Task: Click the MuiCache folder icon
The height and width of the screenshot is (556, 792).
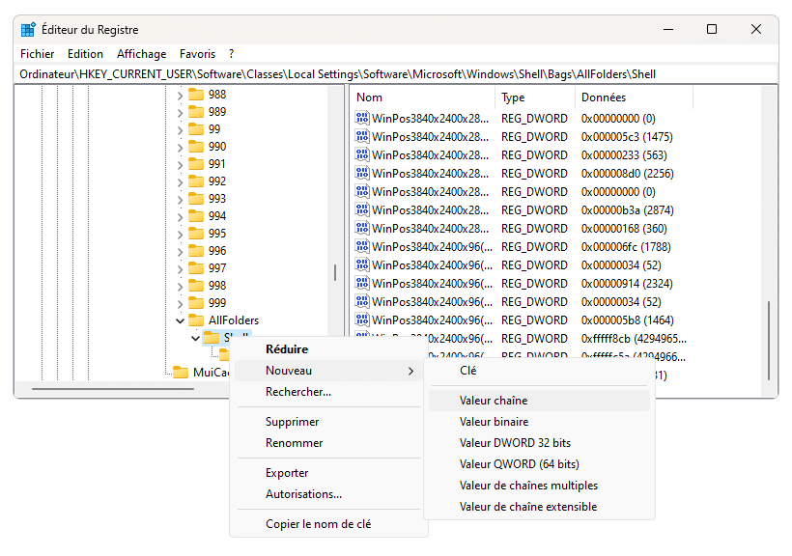Action: point(181,373)
